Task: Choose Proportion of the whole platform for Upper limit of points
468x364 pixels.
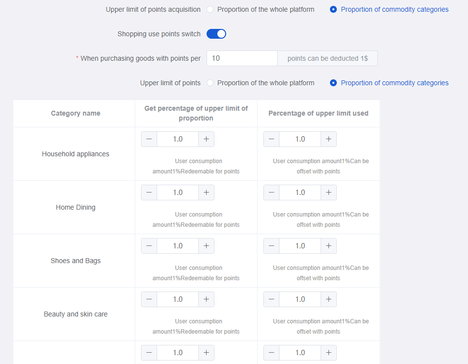Action: pos(210,83)
